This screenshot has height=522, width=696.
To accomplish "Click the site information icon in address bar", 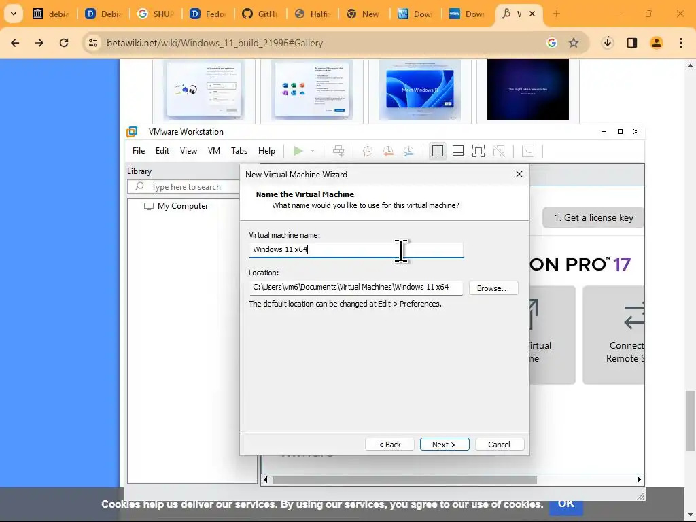I will (92, 43).
